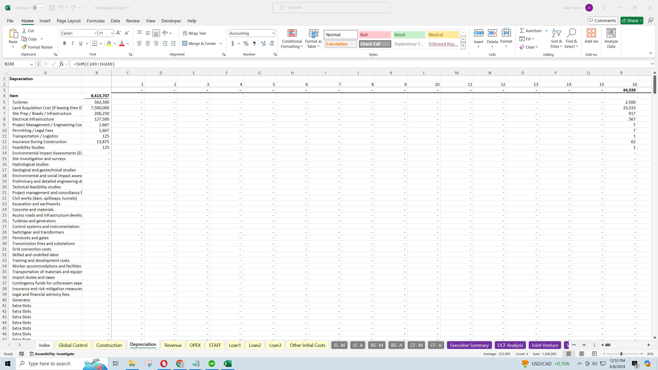Click the Align Right icon

pos(156,43)
